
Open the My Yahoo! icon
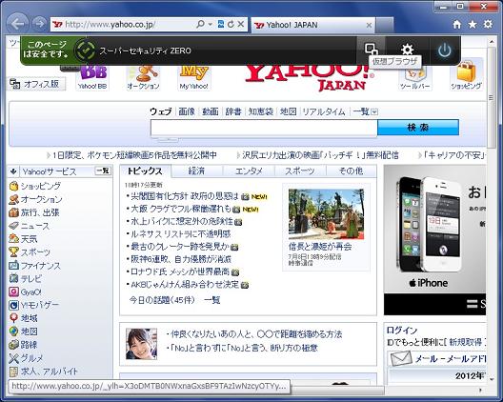(x=193, y=77)
